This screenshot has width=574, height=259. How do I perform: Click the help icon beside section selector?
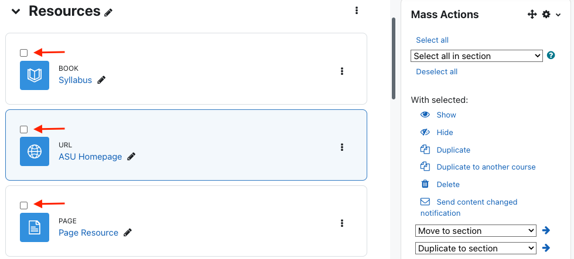point(551,56)
